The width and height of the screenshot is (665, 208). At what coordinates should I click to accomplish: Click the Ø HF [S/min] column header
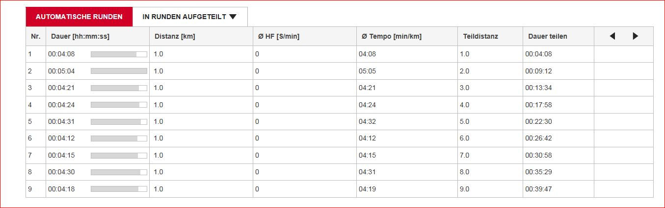pos(279,36)
